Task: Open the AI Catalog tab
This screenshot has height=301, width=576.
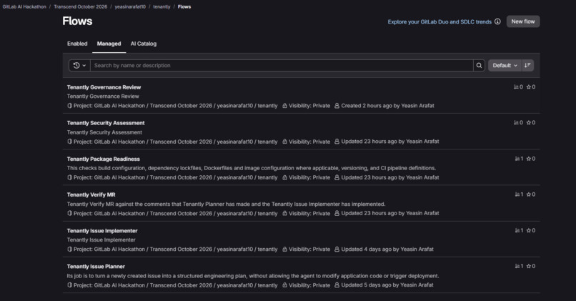Action: 143,44
